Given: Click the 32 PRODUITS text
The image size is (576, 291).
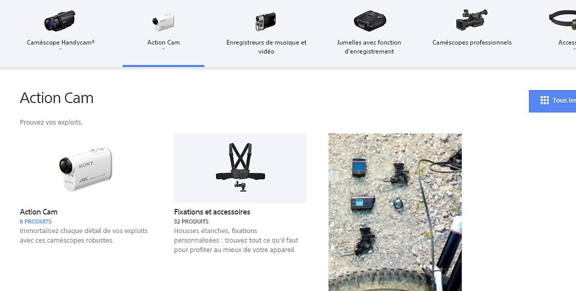Looking at the screenshot, I should tap(191, 221).
